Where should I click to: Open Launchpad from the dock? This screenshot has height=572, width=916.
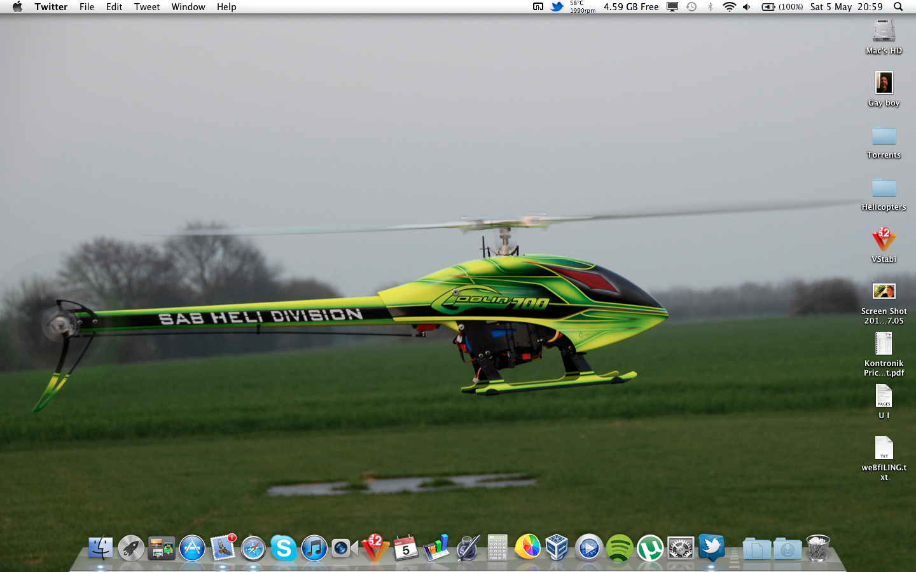131,548
